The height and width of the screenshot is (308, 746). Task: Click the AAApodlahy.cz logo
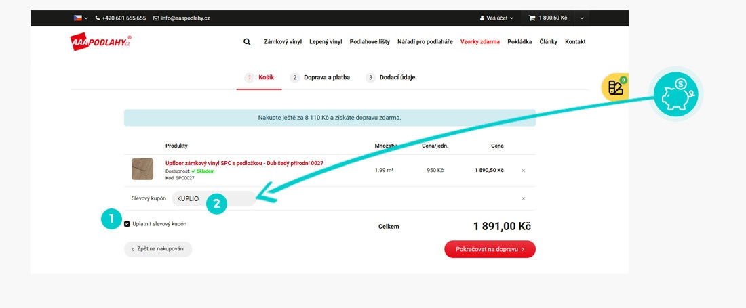pos(100,42)
